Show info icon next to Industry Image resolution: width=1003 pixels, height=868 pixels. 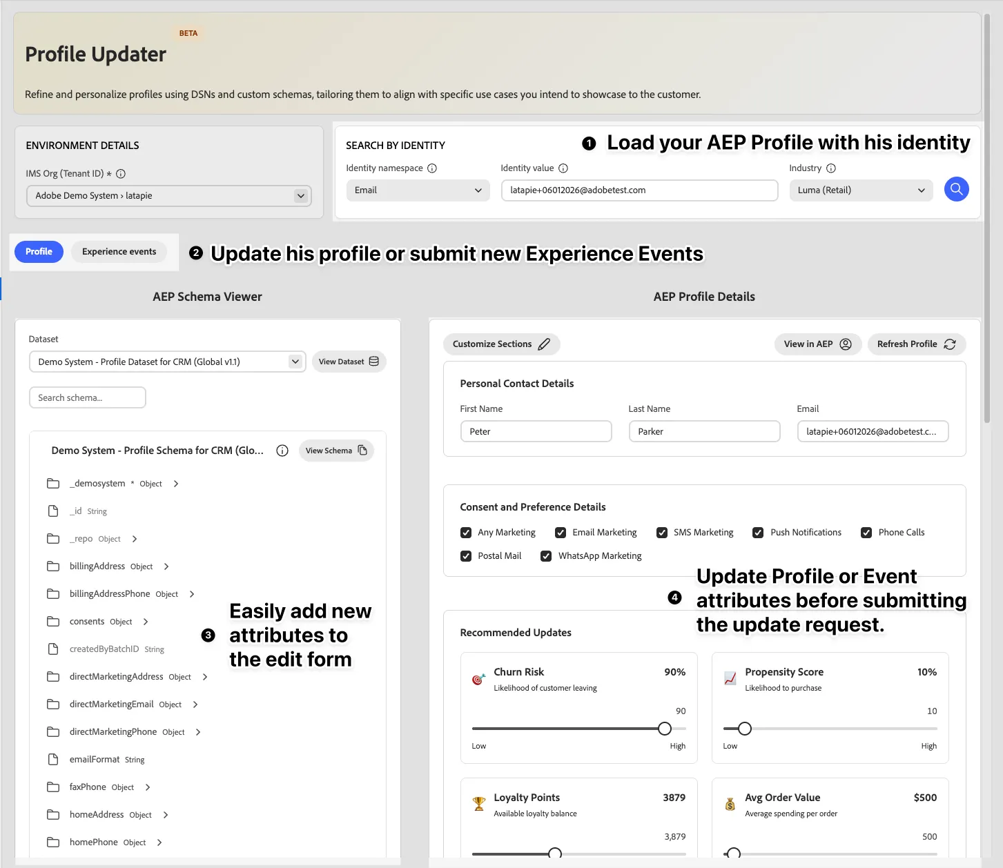tap(831, 168)
